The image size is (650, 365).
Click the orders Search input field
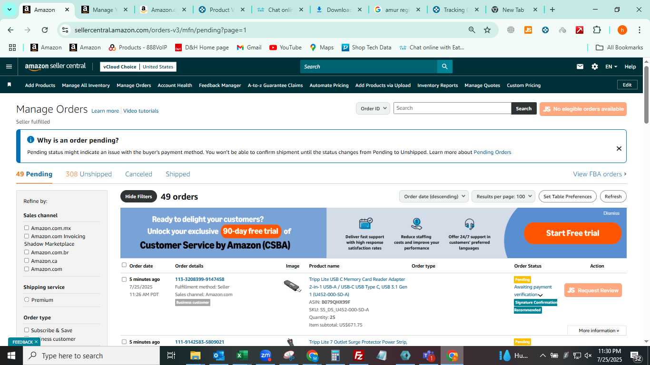point(452,108)
